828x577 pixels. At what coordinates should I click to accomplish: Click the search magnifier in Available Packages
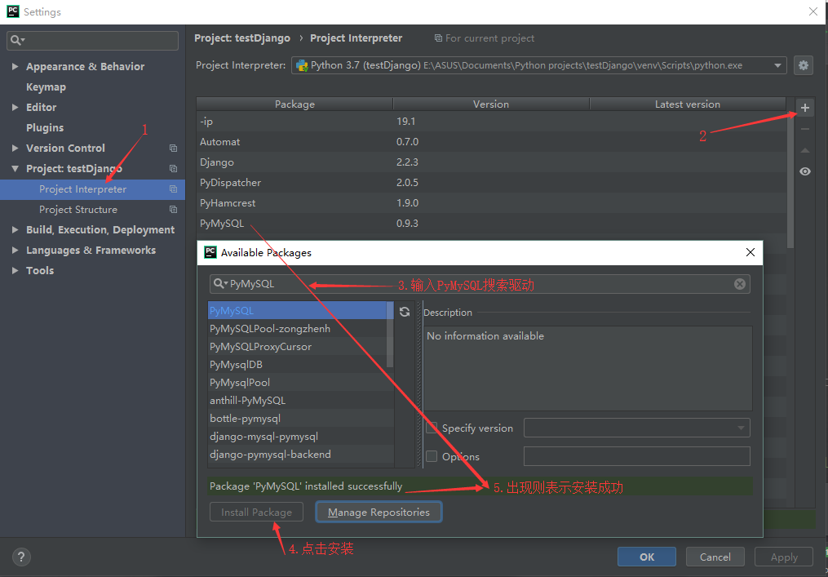coord(219,284)
